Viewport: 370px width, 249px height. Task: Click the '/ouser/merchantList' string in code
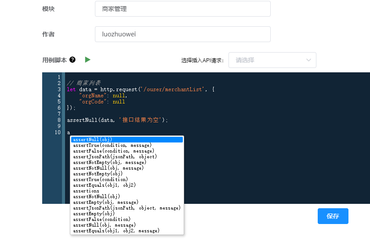173,89
